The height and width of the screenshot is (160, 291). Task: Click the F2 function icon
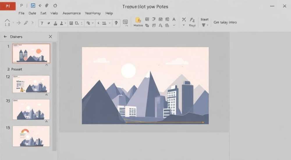192,20
